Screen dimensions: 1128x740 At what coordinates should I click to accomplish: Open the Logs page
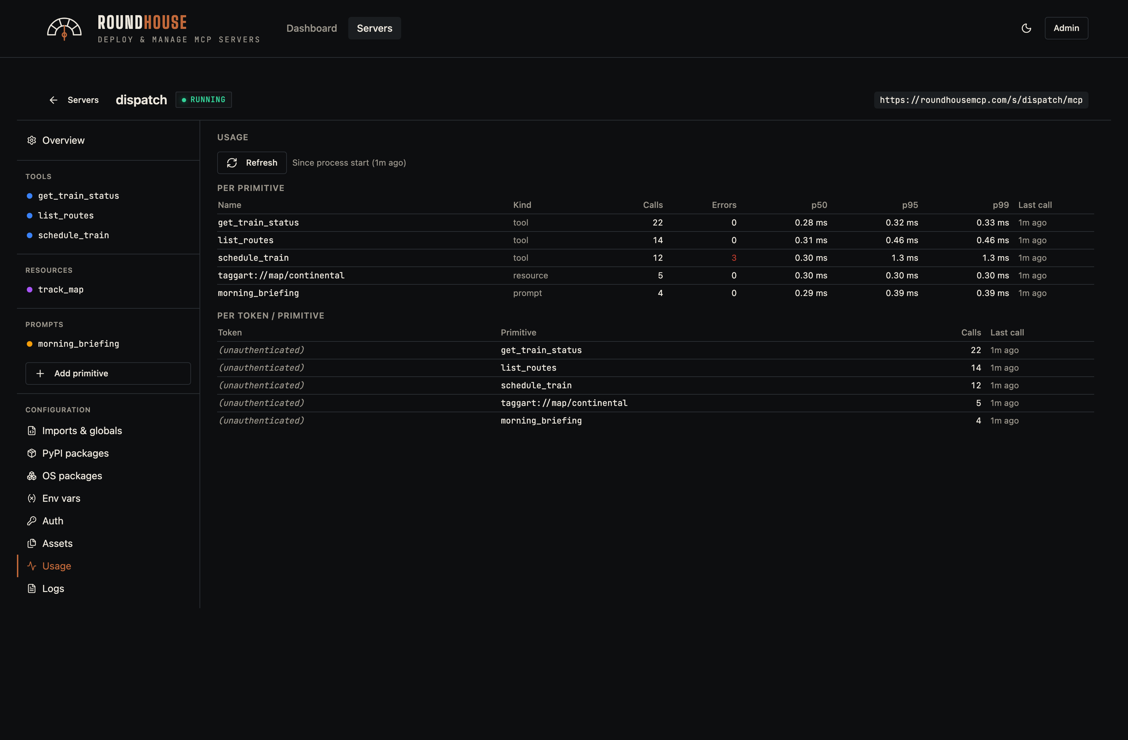pos(53,588)
